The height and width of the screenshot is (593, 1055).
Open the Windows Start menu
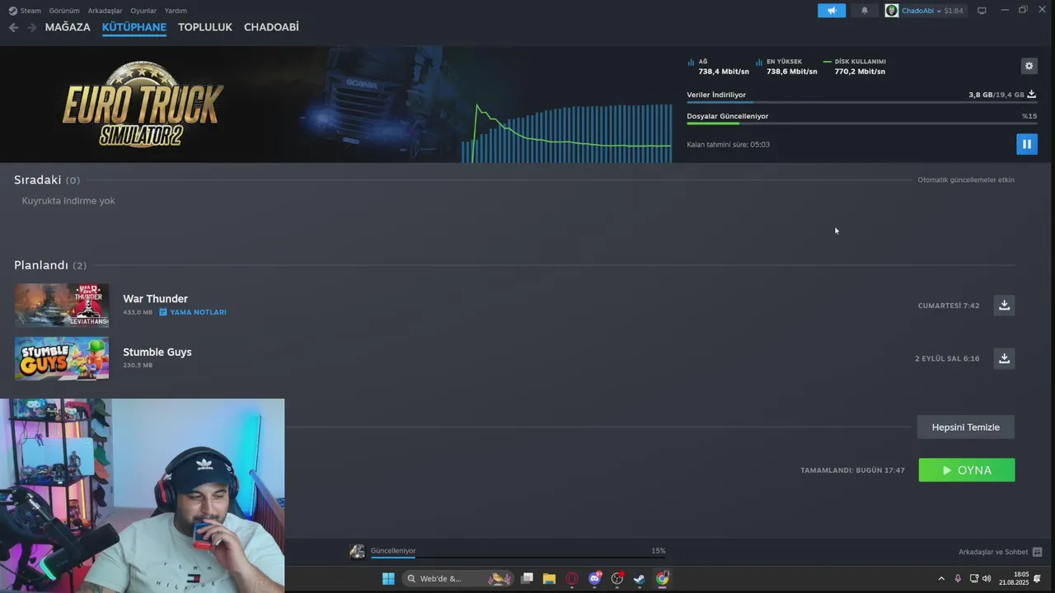(x=388, y=579)
